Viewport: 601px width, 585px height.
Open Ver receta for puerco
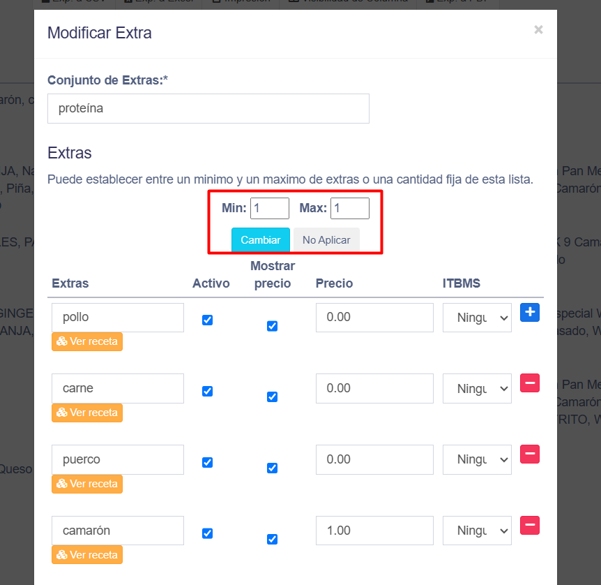[87, 484]
